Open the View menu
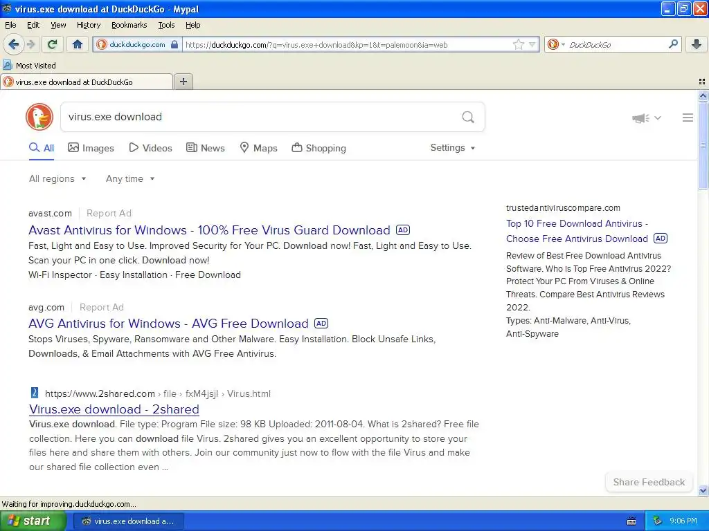The image size is (709, 531). [58, 25]
